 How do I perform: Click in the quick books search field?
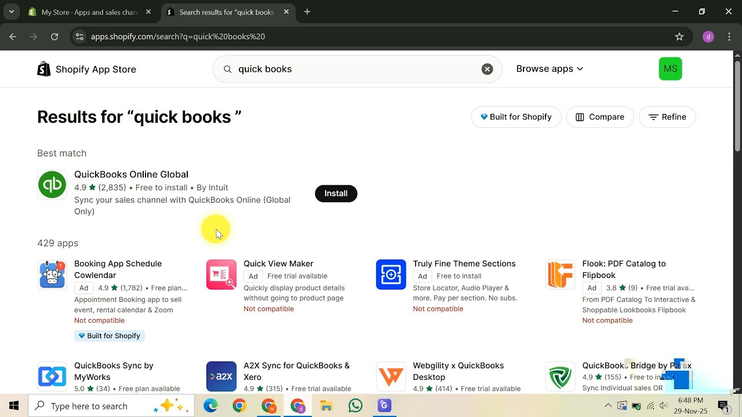tap(357, 69)
